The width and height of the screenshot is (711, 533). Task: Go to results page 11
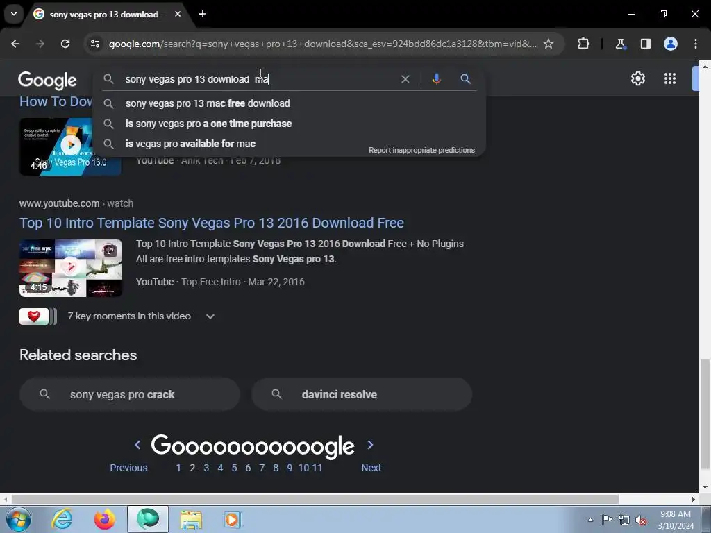tap(317, 468)
